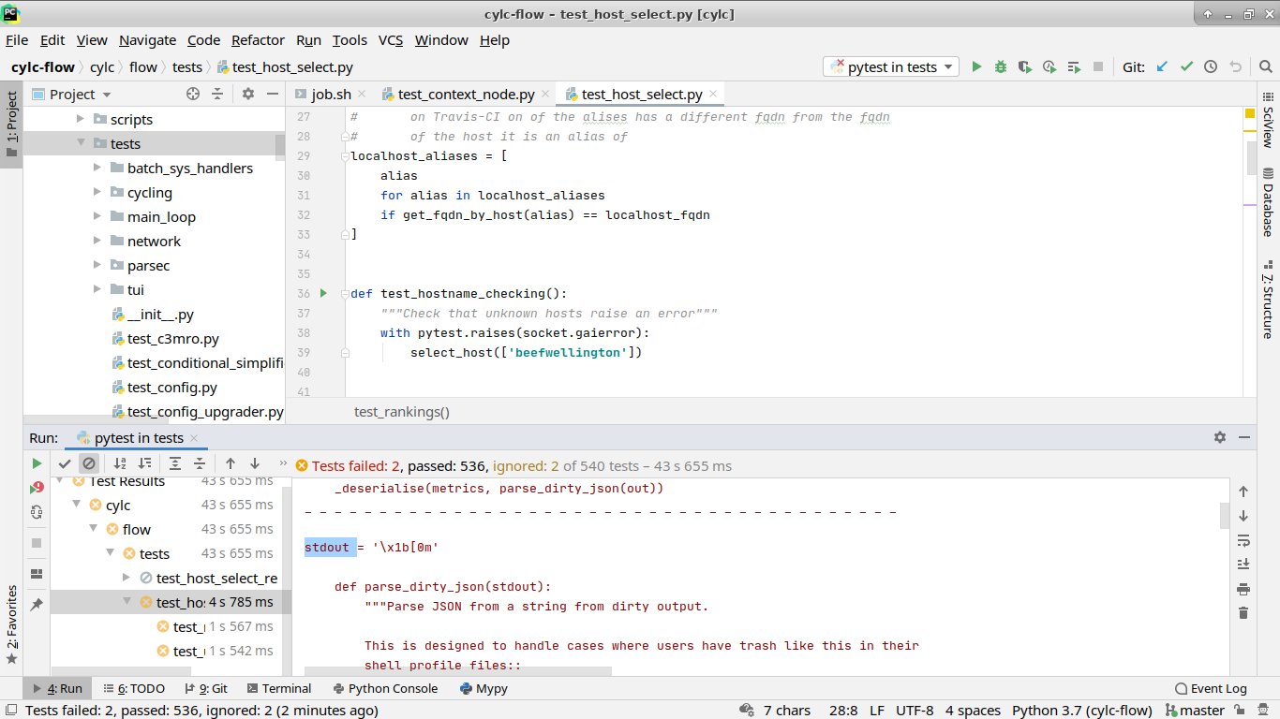Open the VCS menu
This screenshot has height=719, width=1280.
(x=391, y=40)
